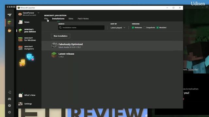Click the yellow character icon in sidebar
The width and height of the screenshot is (209, 117).
22,63
